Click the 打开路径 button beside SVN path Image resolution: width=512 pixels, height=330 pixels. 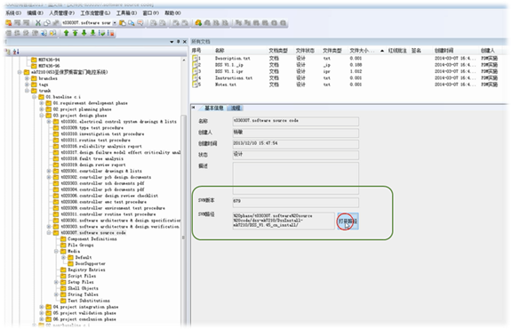(348, 221)
